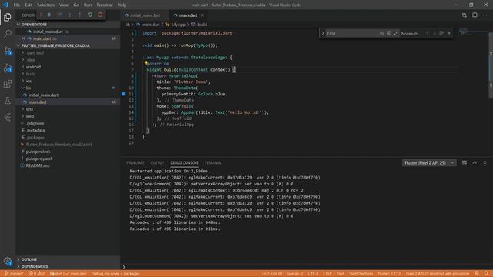Switch to the Output panel tab
493x277 pixels.
[x=157, y=162]
